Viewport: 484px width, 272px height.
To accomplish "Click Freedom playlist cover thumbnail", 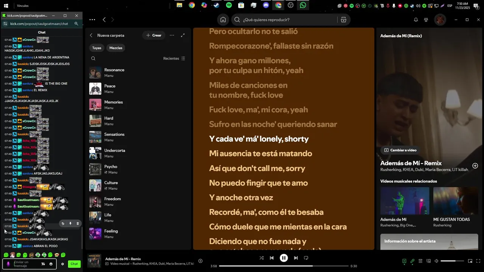I will [x=95, y=202].
